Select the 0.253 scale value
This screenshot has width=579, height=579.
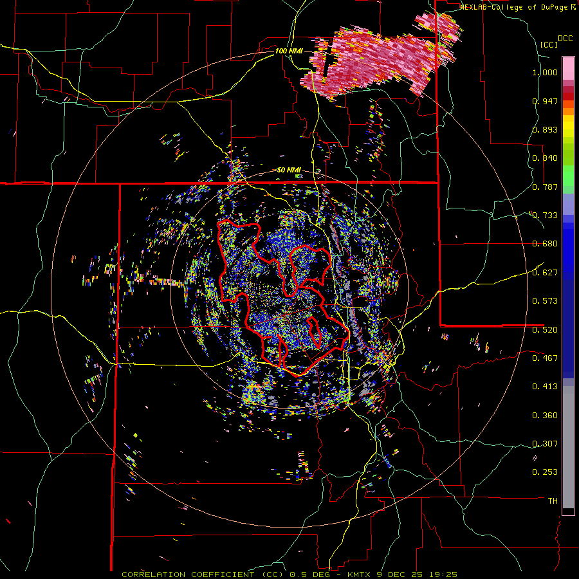545,472
